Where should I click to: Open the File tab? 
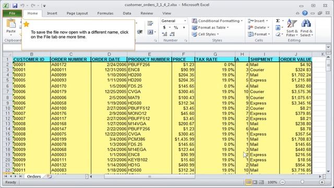(x=12, y=13)
